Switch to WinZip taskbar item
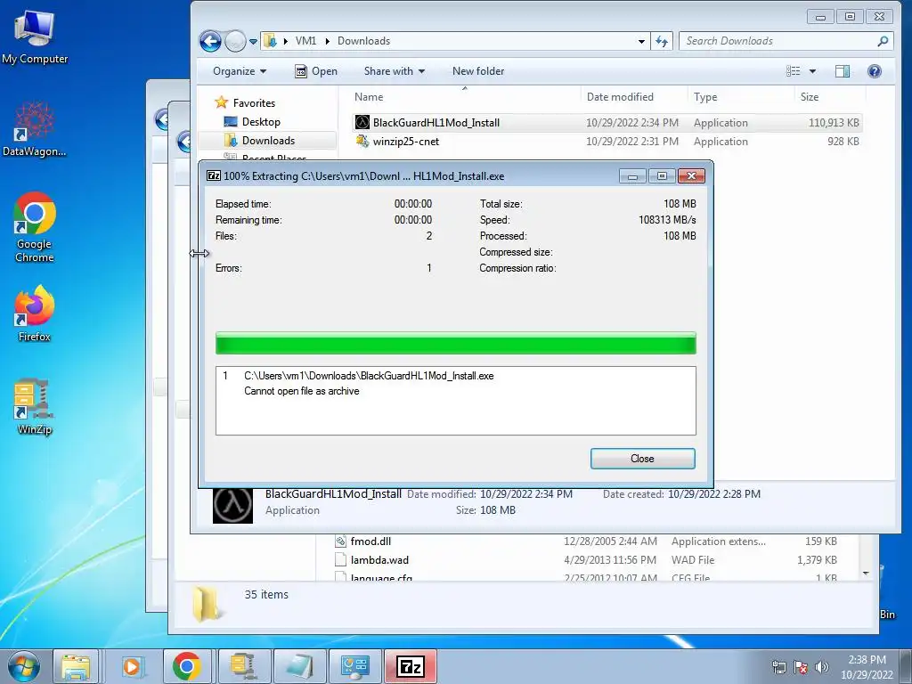Image resolution: width=912 pixels, height=684 pixels. 244,666
